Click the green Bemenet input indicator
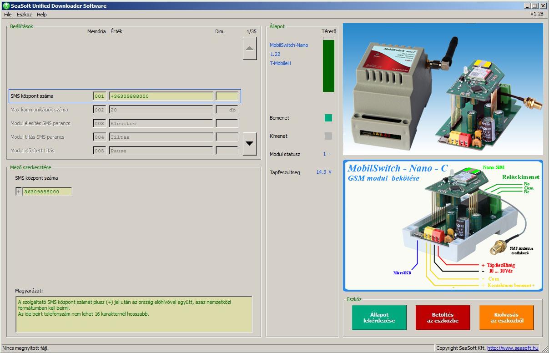The height and width of the screenshot is (353, 549). pyautogui.click(x=328, y=118)
